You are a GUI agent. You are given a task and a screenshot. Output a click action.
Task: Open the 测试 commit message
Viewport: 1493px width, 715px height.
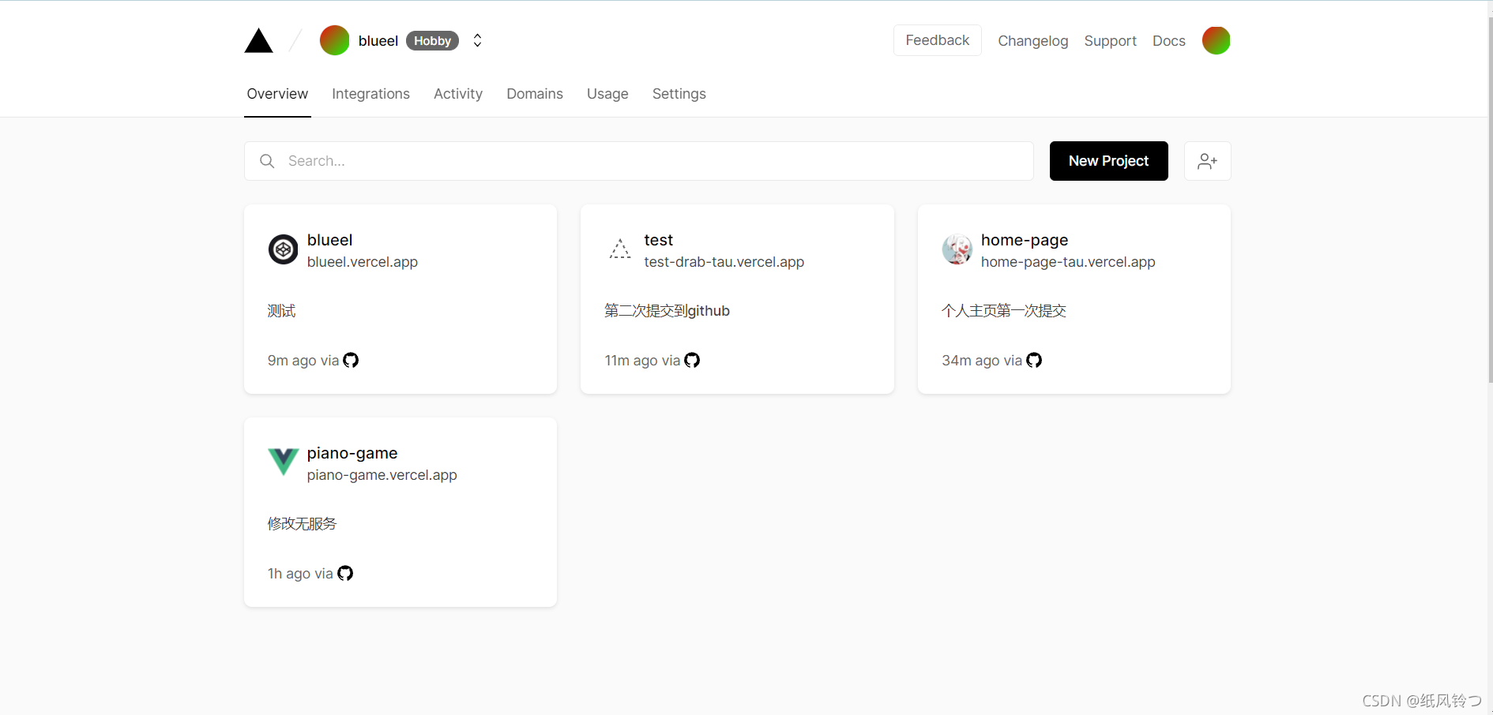[x=281, y=311]
